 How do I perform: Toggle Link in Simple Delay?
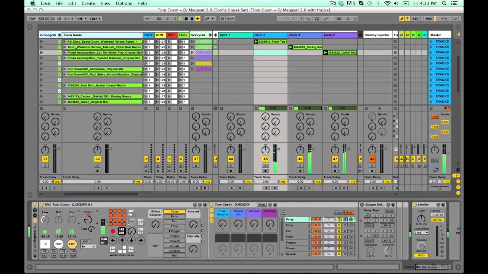pos(389,211)
